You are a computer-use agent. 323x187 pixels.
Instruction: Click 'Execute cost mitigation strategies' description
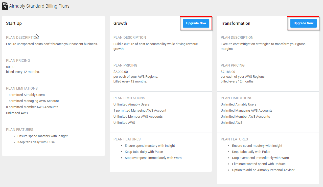[263, 46]
